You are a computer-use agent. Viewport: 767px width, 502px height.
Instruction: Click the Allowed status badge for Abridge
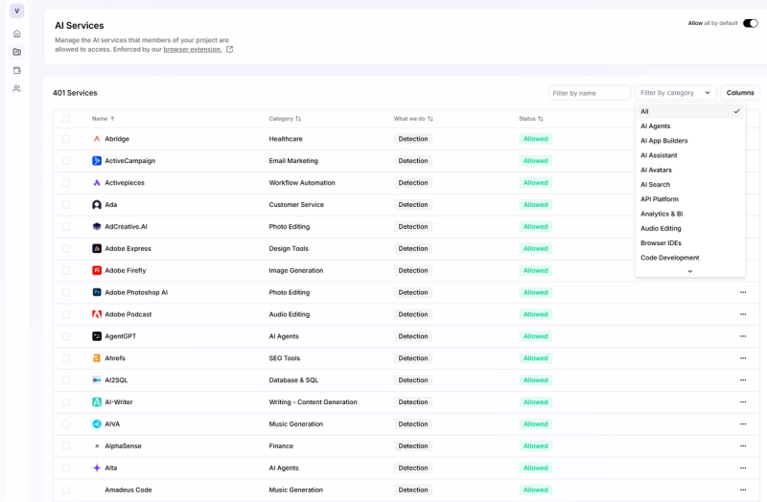pyautogui.click(x=536, y=139)
